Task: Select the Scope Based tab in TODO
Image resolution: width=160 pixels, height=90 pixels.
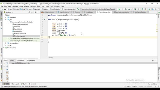Action: pyautogui.click(x=31, y=60)
